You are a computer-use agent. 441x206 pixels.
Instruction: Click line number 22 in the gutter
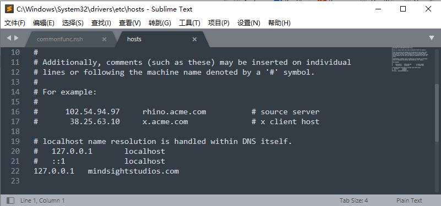coord(15,171)
